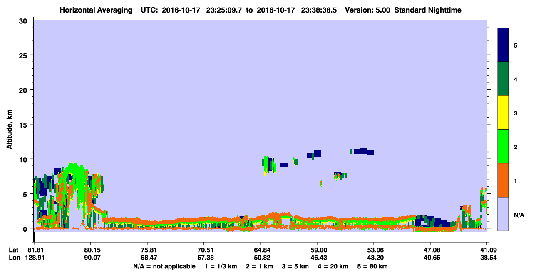
Task: Click the yellow colorbar segment labeled 3
Action: pyautogui.click(x=503, y=113)
